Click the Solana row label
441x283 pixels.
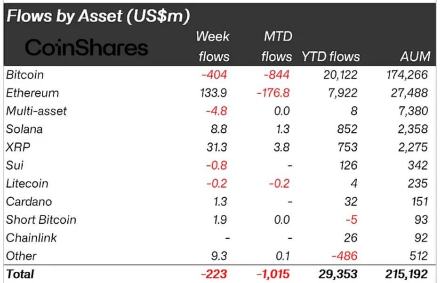[24, 129]
